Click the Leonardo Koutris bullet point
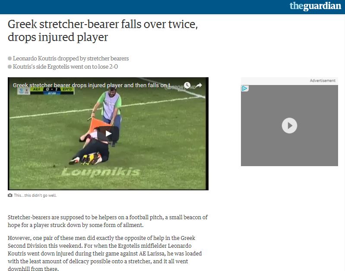The width and height of the screenshot is (345, 271). tap(71, 58)
